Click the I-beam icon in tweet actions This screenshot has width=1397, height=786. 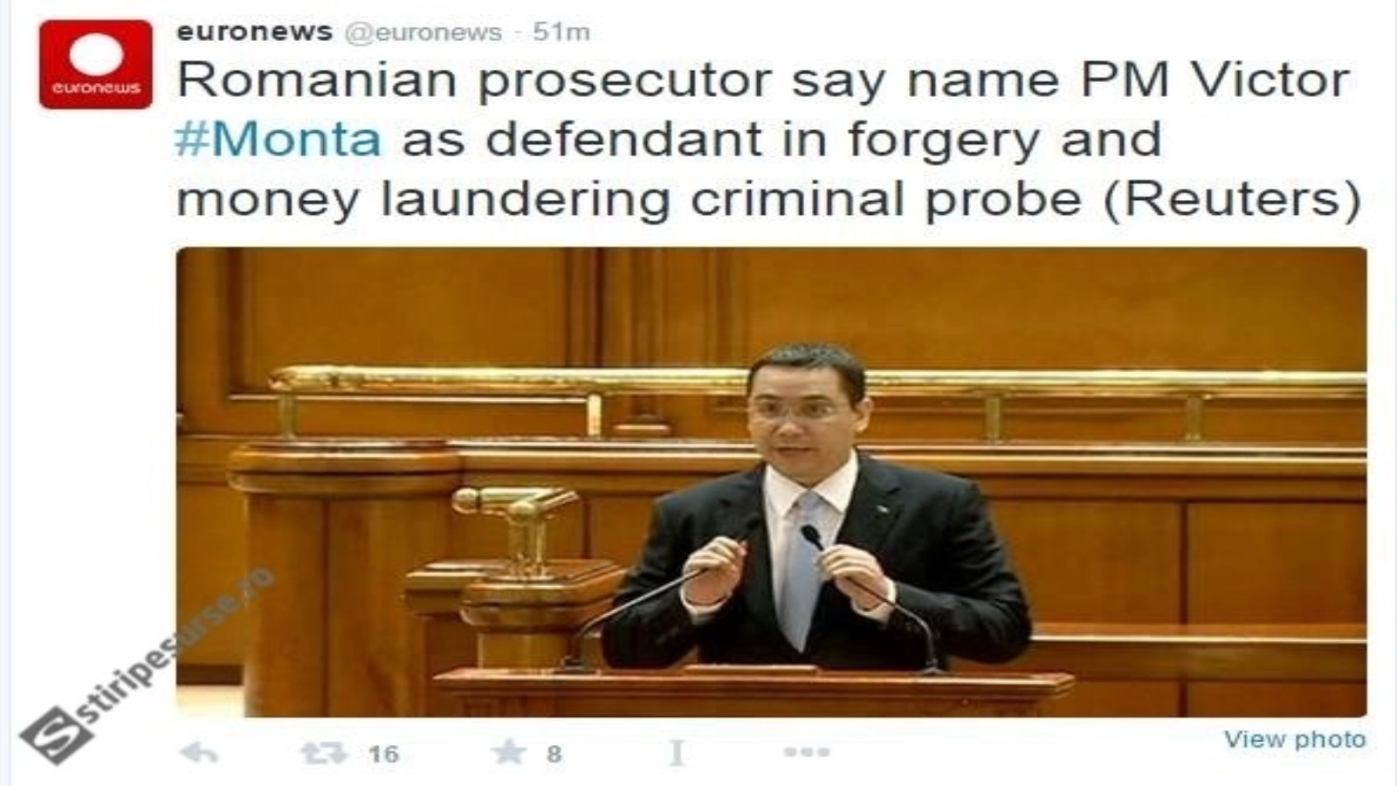(677, 753)
